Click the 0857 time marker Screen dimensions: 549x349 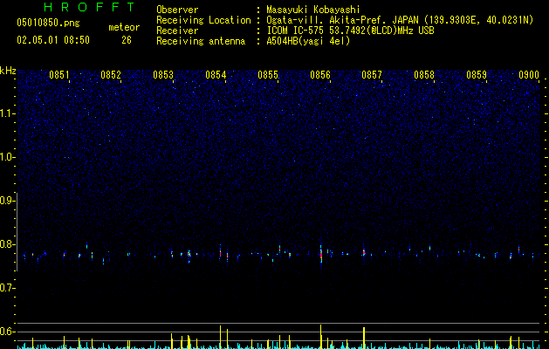coord(372,75)
